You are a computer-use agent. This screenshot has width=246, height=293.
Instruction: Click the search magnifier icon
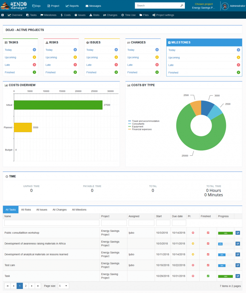182,6
